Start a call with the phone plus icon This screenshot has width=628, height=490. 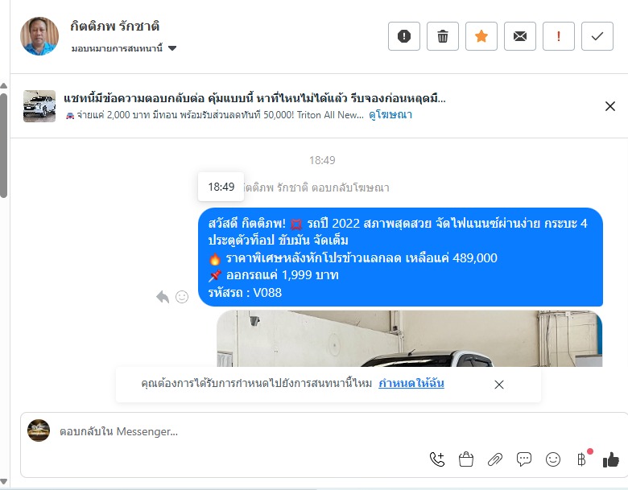(437, 459)
